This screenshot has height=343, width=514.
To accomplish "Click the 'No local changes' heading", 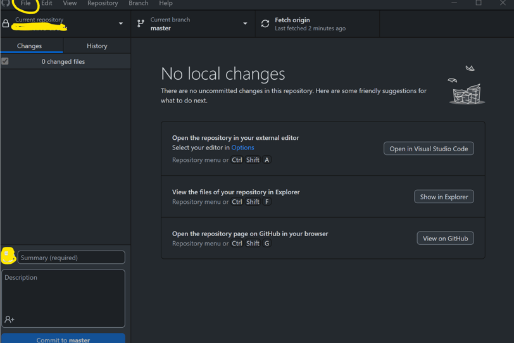I will pos(223,73).
